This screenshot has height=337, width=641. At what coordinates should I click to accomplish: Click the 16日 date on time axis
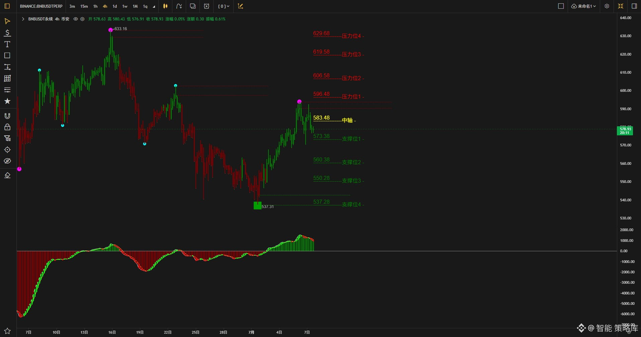112,332
